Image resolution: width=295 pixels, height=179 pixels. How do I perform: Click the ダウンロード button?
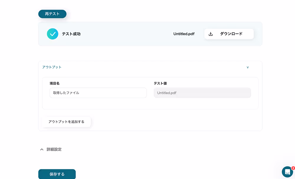coord(229,34)
